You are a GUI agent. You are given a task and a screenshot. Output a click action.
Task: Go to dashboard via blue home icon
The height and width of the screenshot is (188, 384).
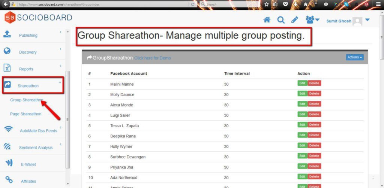pos(267,20)
